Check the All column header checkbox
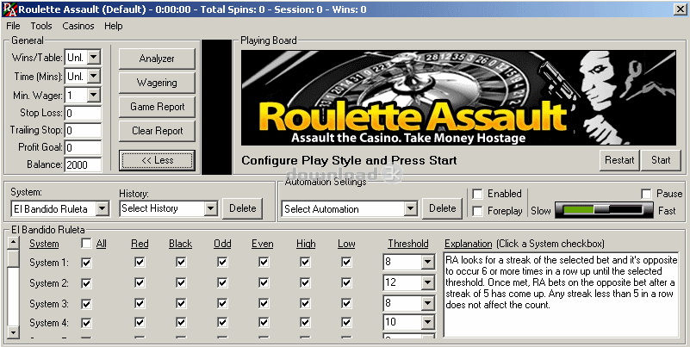 coord(87,243)
